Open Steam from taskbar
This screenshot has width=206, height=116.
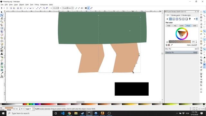(82, 113)
